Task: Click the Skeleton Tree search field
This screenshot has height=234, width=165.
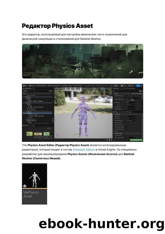Action: [38, 91]
